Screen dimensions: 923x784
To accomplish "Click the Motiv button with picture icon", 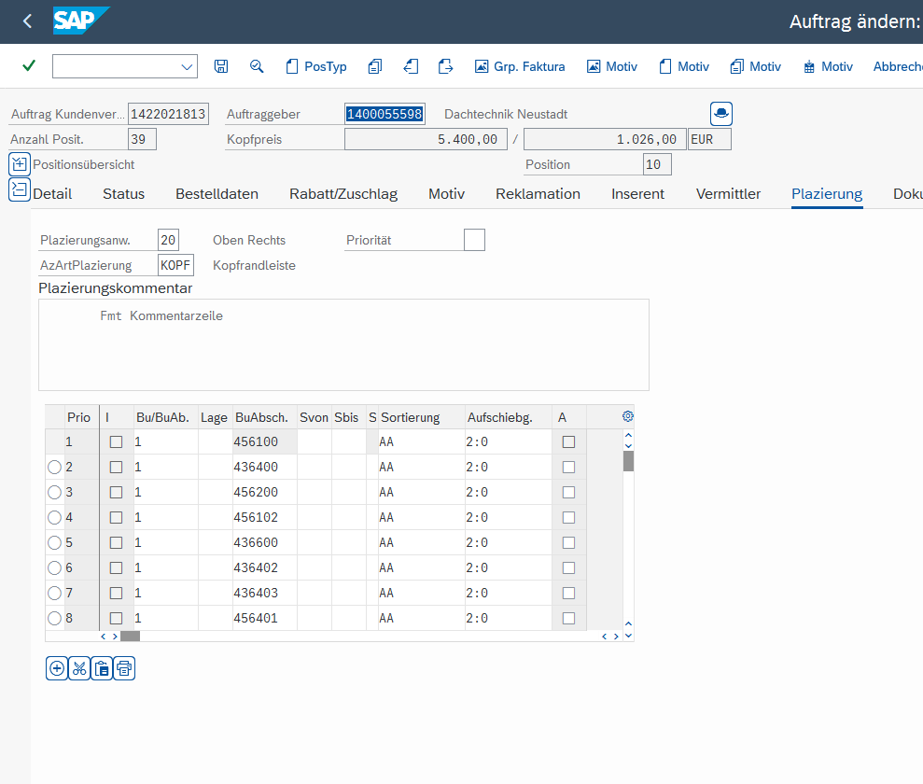I will point(612,66).
